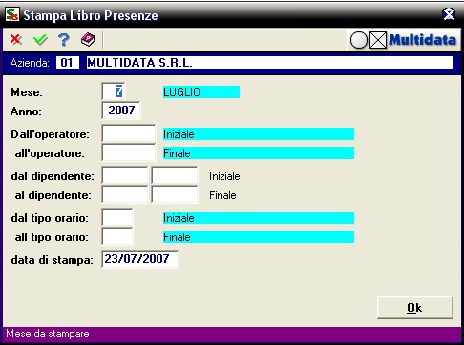
Task: Click the data di stampa: label
Action: (x=52, y=260)
